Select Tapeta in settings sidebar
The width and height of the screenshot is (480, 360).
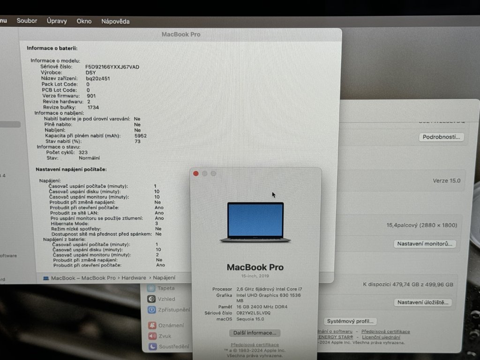click(x=161, y=288)
